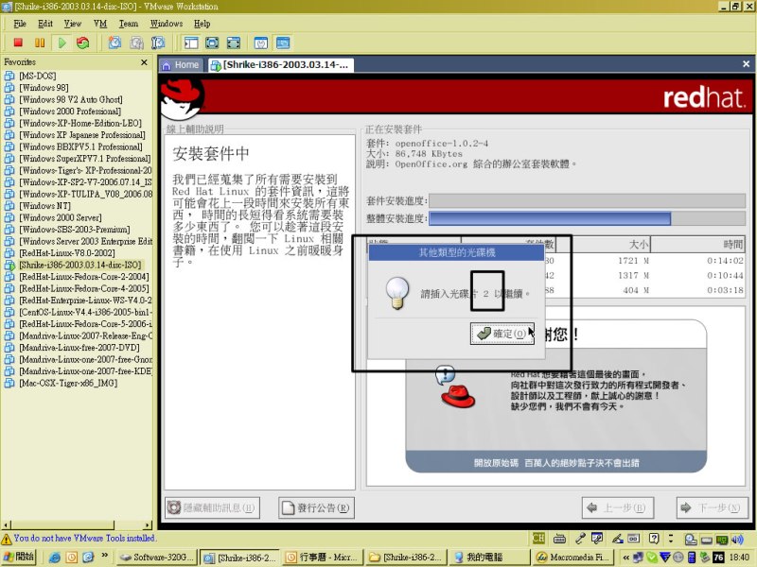The height and width of the screenshot is (567, 757).
Task: Click the language bar help question icon
Action: pyautogui.click(x=654, y=539)
